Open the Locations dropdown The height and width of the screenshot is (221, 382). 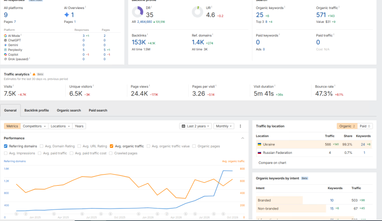60,126
